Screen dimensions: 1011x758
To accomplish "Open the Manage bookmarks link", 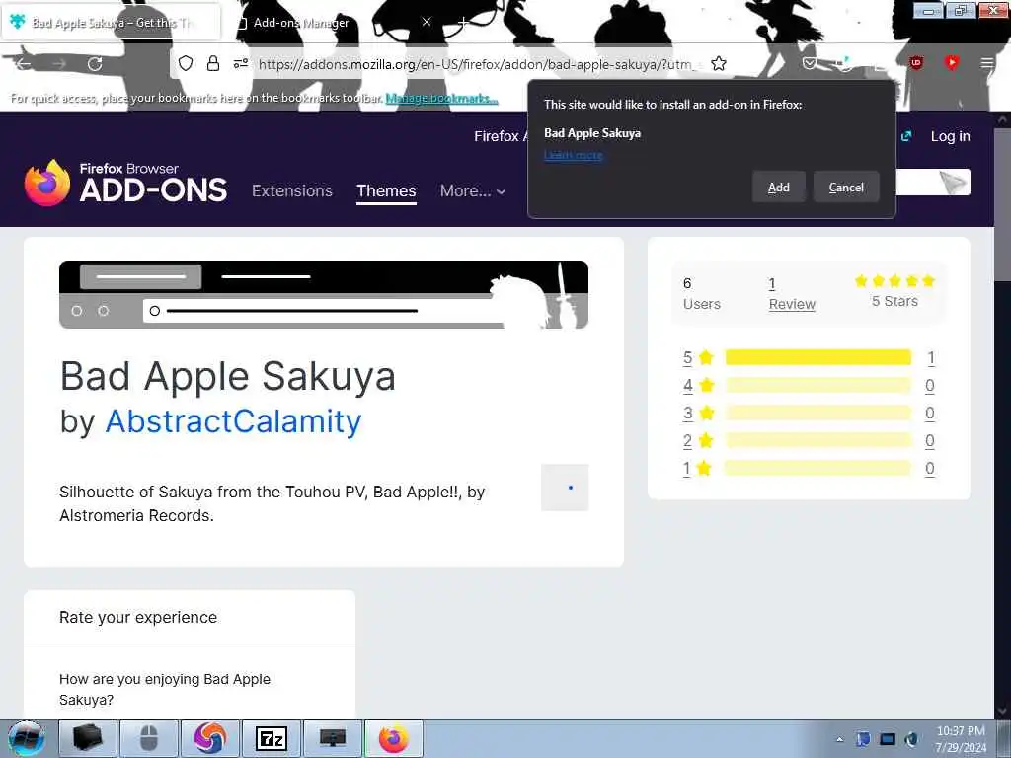I will click(x=441, y=98).
